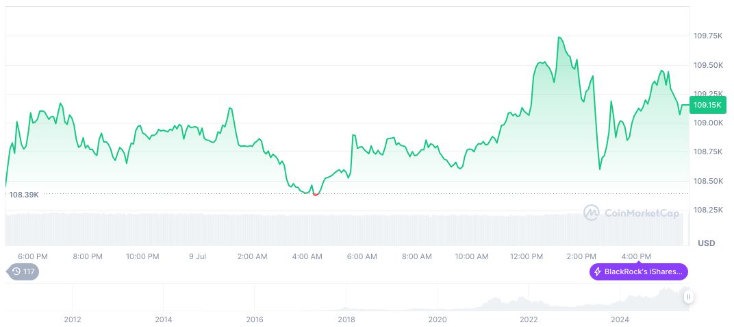The height and width of the screenshot is (327, 734).
Task: Click the 108.25K price axis label
Action: tap(708, 210)
